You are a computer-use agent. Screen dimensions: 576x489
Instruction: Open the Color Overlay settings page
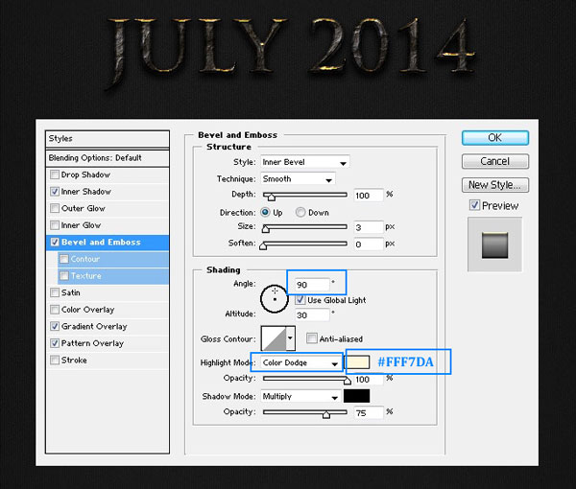coord(87,310)
